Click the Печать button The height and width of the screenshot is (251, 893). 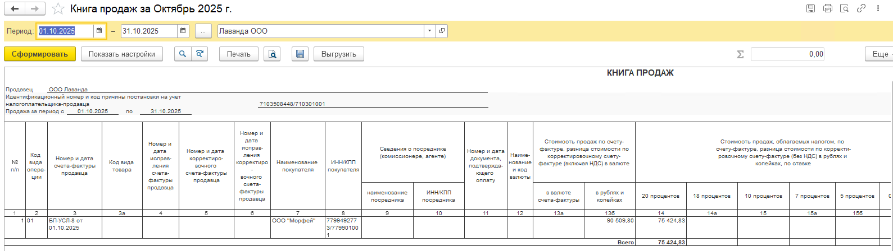pos(239,54)
